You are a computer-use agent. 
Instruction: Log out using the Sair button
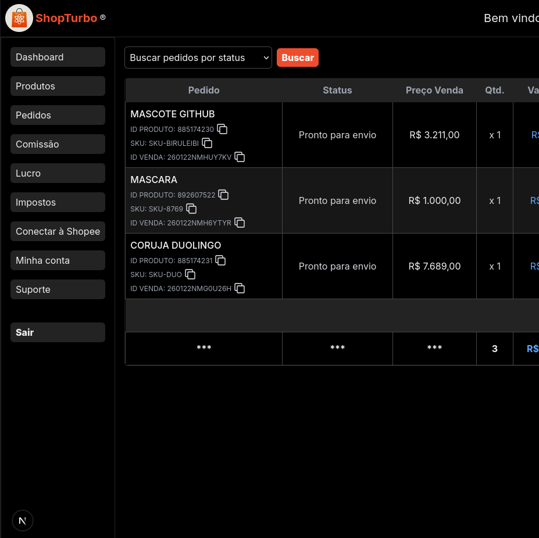tap(58, 332)
